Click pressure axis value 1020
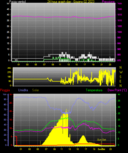Viewport: 128px width, 153px height. point(119,9)
